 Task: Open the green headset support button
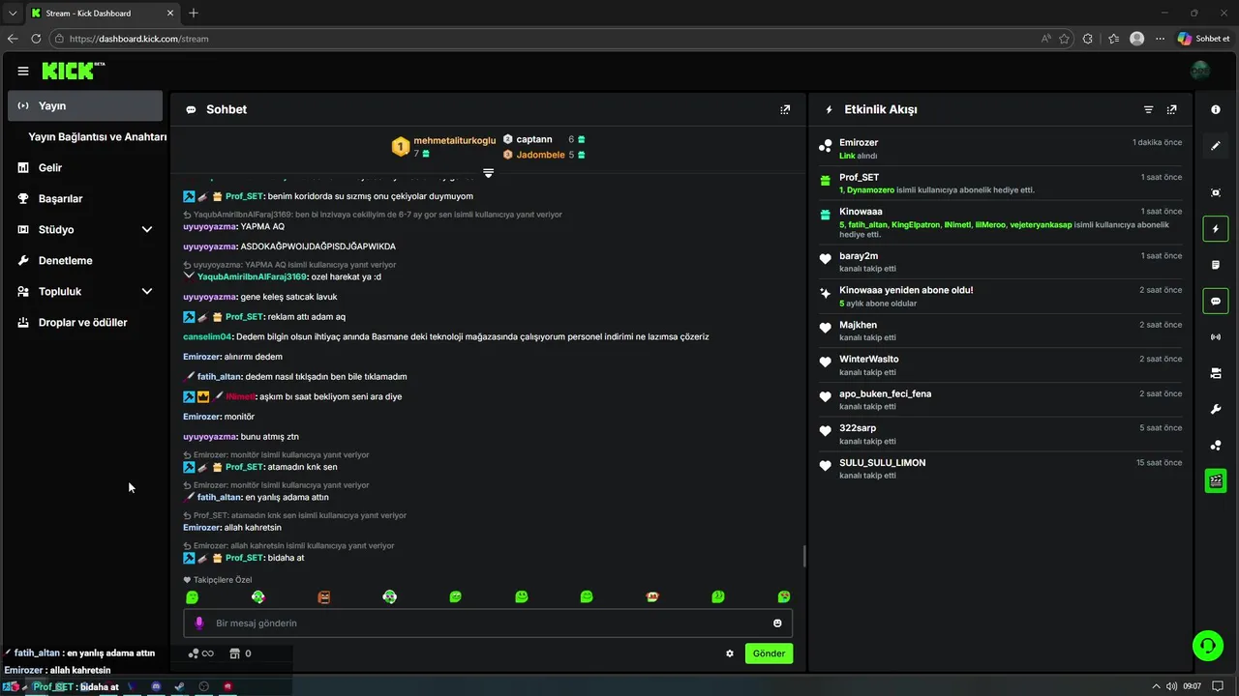1207,646
